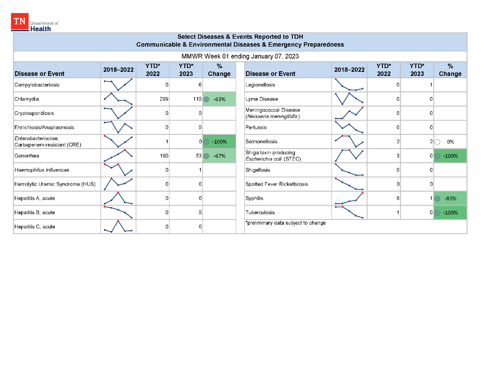Click the green indicator dot beside Chlamydia's -63%
Image resolution: width=481 pixels, height=369 pixels.
(x=206, y=100)
